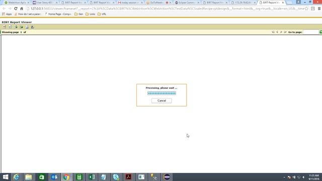The height and width of the screenshot is (181, 322).
Task: Go to the first page of the report
Action: coord(273,32)
